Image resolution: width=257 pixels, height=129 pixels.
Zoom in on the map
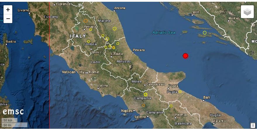coord(8,10)
